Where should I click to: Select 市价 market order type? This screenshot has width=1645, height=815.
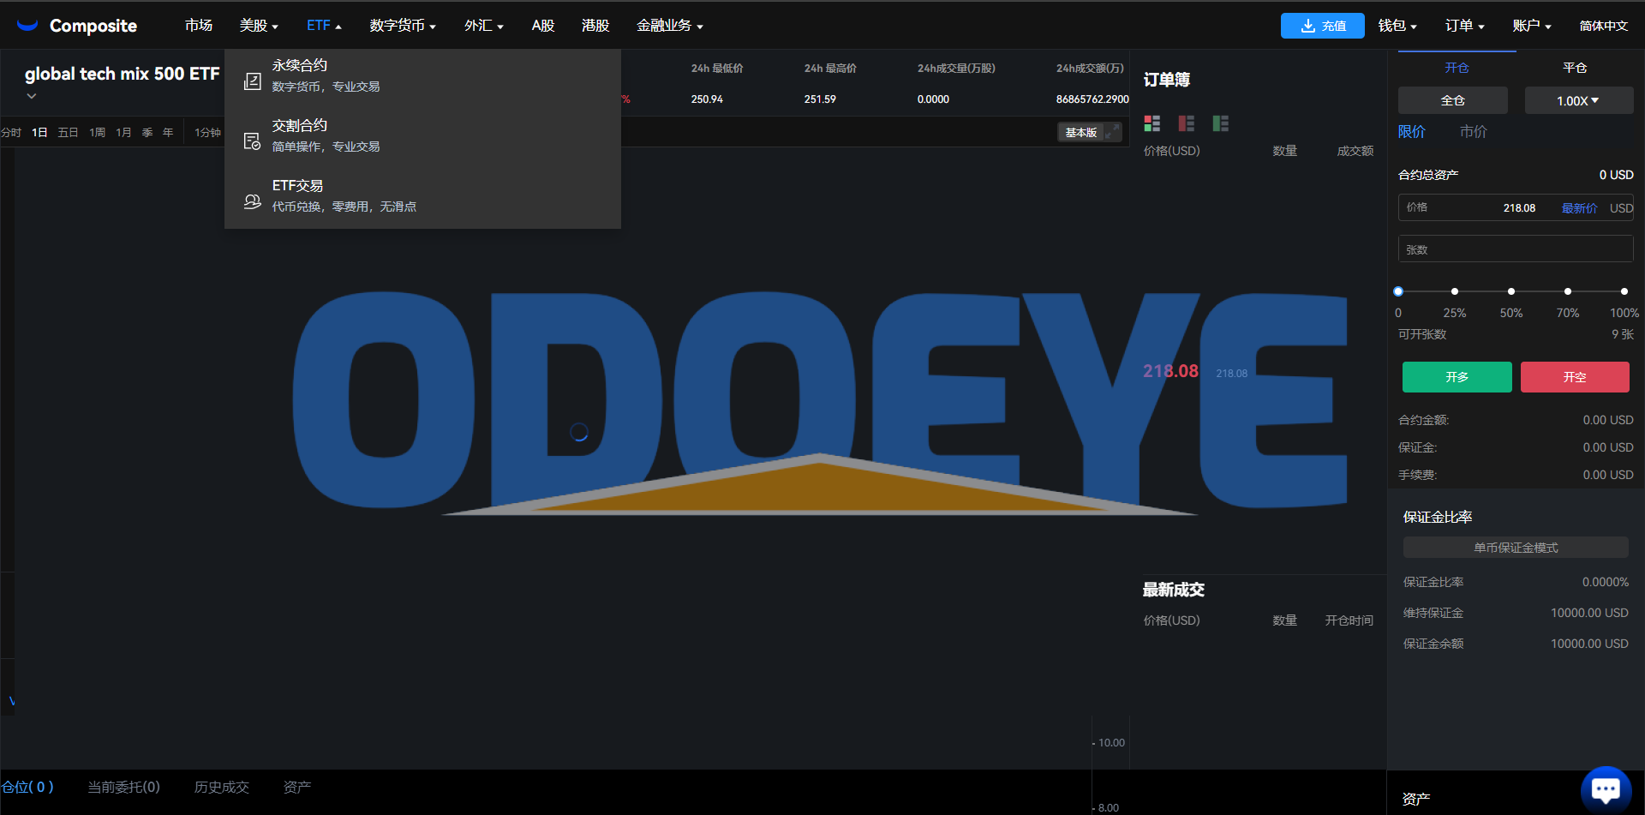[x=1474, y=131]
